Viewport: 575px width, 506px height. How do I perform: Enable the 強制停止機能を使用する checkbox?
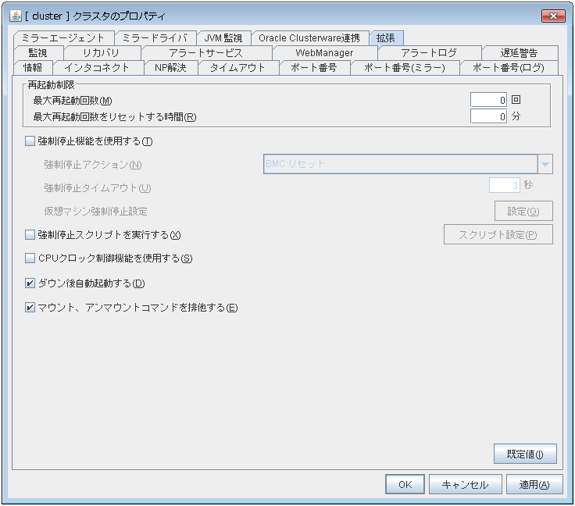click(30, 141)
